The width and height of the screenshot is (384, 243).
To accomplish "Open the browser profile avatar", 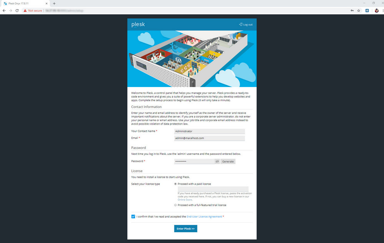I will pyautogui.click(x=377, y=10).
